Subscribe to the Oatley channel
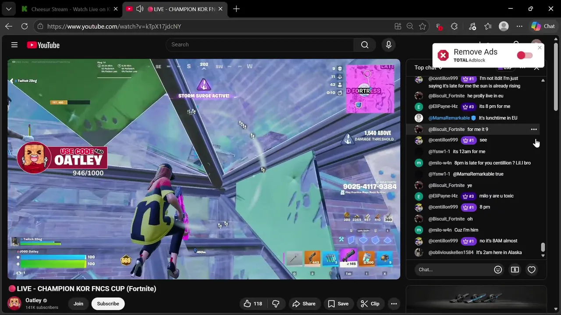Image resolution: width=561 pixels, height=315 pixels. (x=108, y=304)
